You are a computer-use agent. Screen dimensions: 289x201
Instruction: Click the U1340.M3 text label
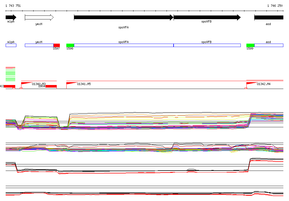[x=39, y=84]
